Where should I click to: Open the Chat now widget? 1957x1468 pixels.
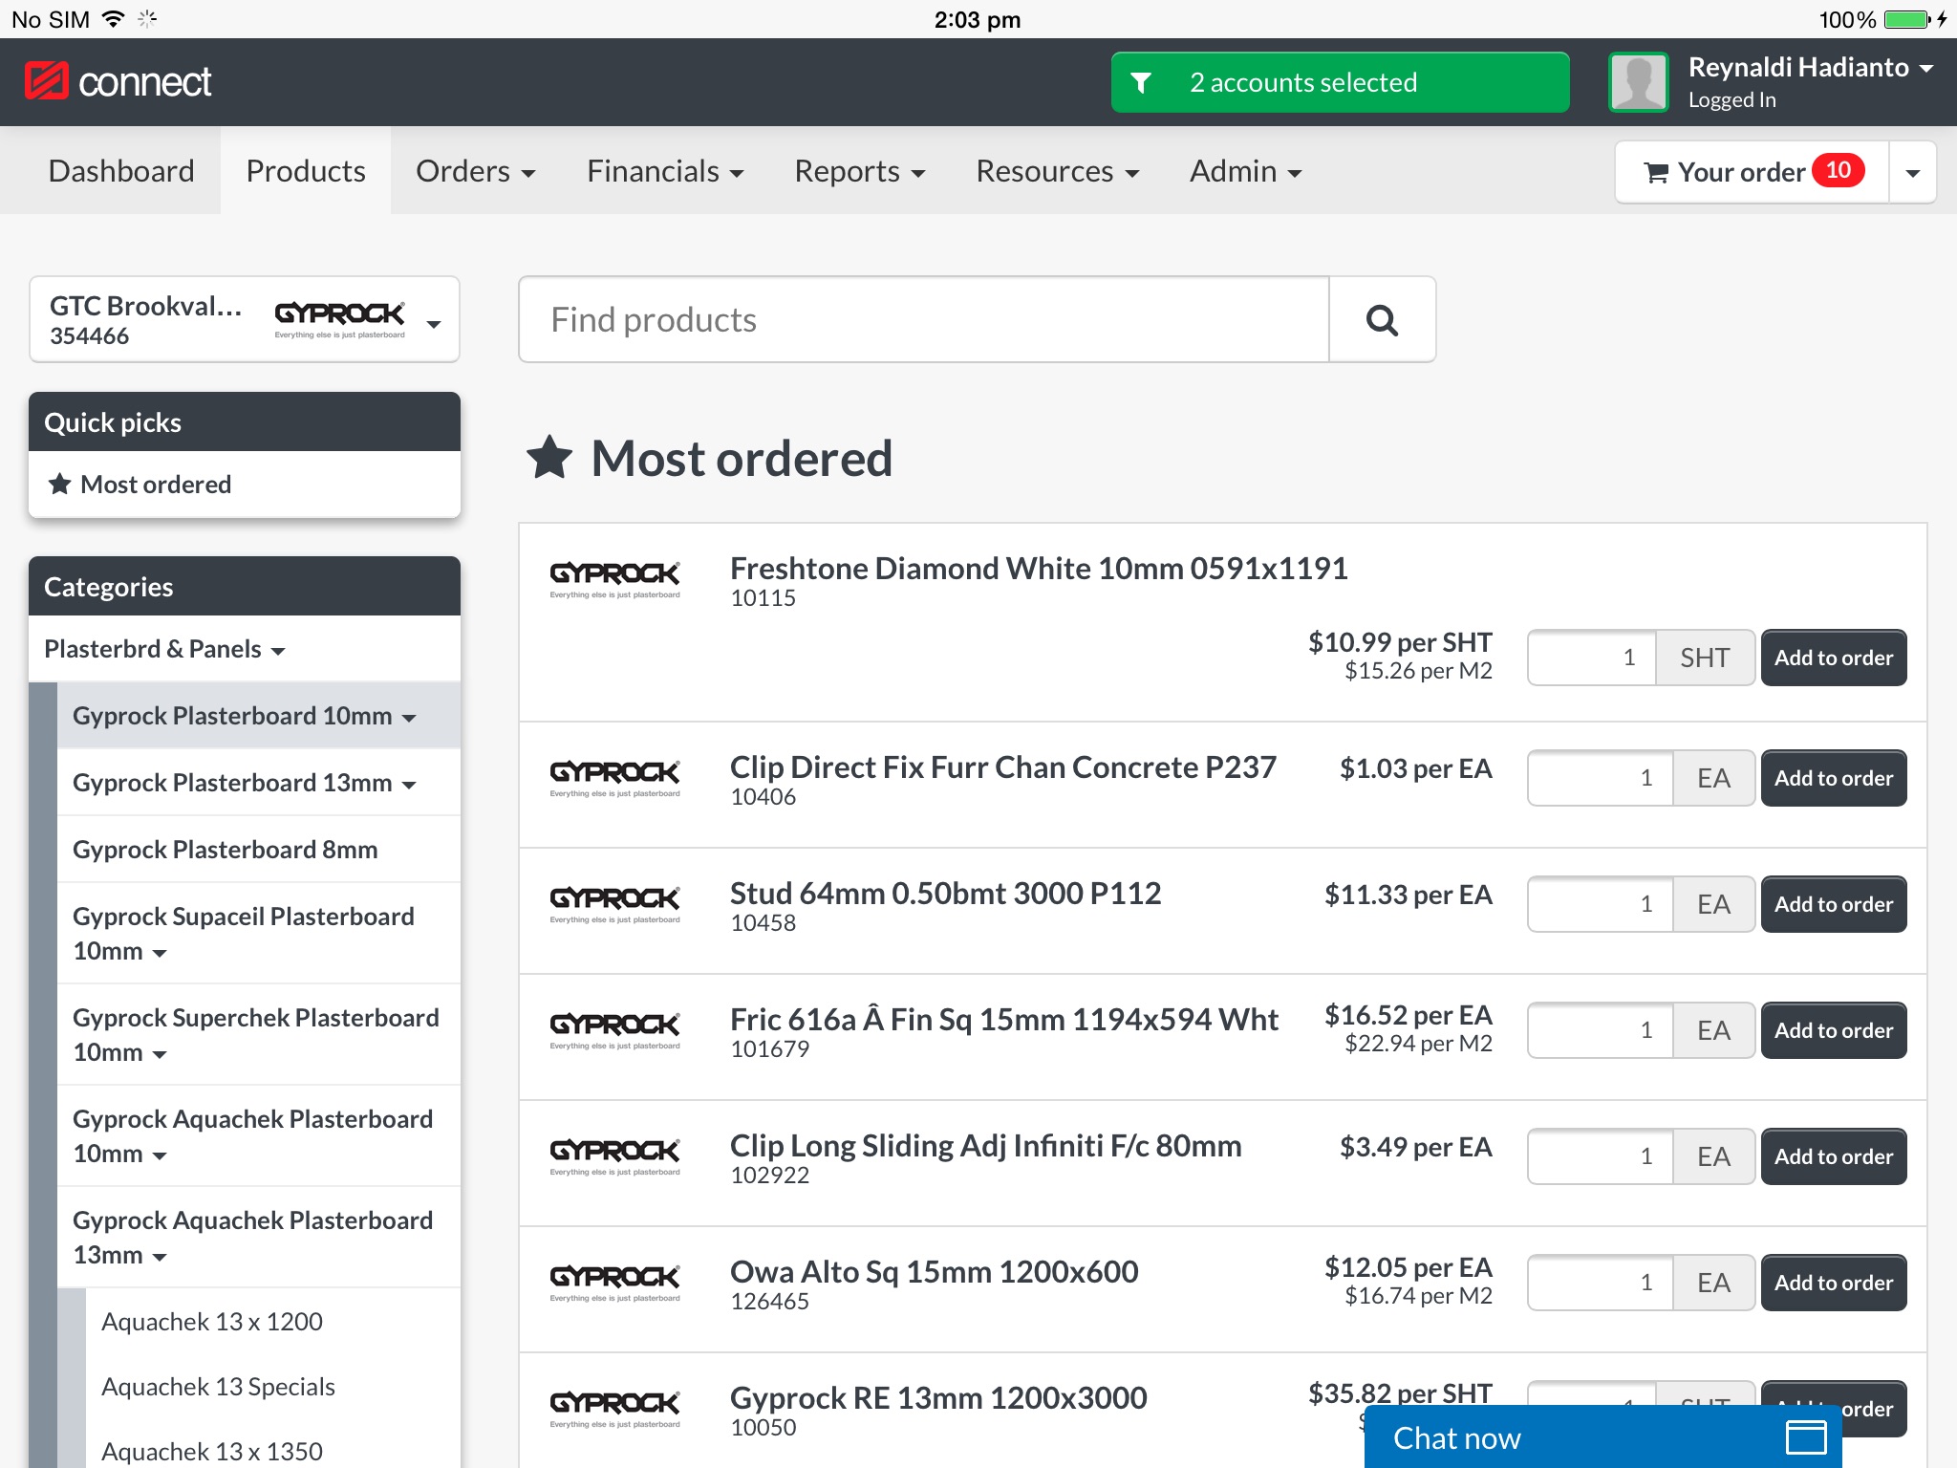tap(1602, 1436)
